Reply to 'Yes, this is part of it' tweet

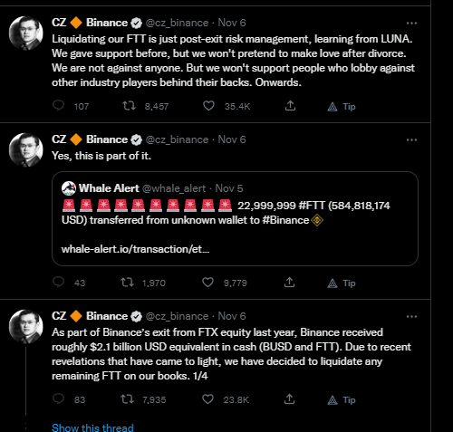pos(58,283)
